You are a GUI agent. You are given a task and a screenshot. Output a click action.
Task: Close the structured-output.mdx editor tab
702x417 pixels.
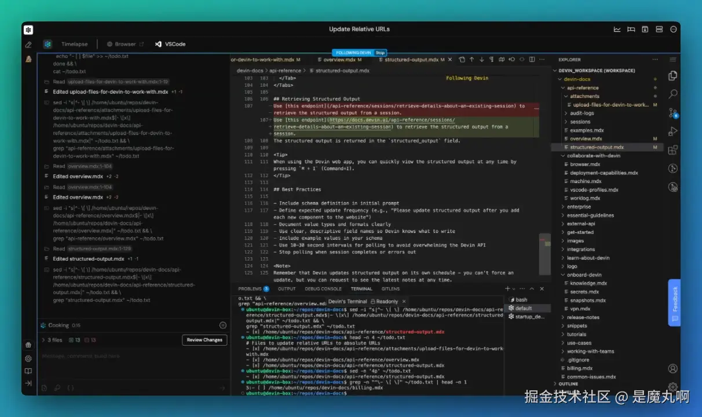point(449,59)
